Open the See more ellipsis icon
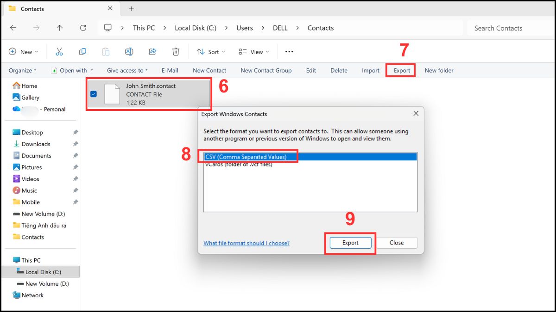This screenshot has width=556, height=312. tap(289, 52)
